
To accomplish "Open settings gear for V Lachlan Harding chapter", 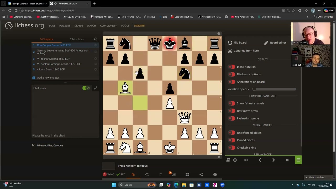I will (96, 64).
